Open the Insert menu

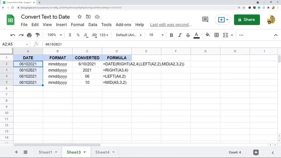pos(61,25)
